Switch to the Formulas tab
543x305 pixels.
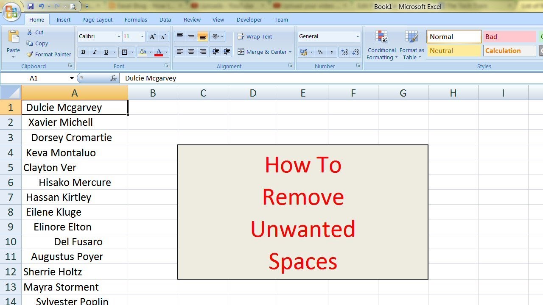coord(136,19)
